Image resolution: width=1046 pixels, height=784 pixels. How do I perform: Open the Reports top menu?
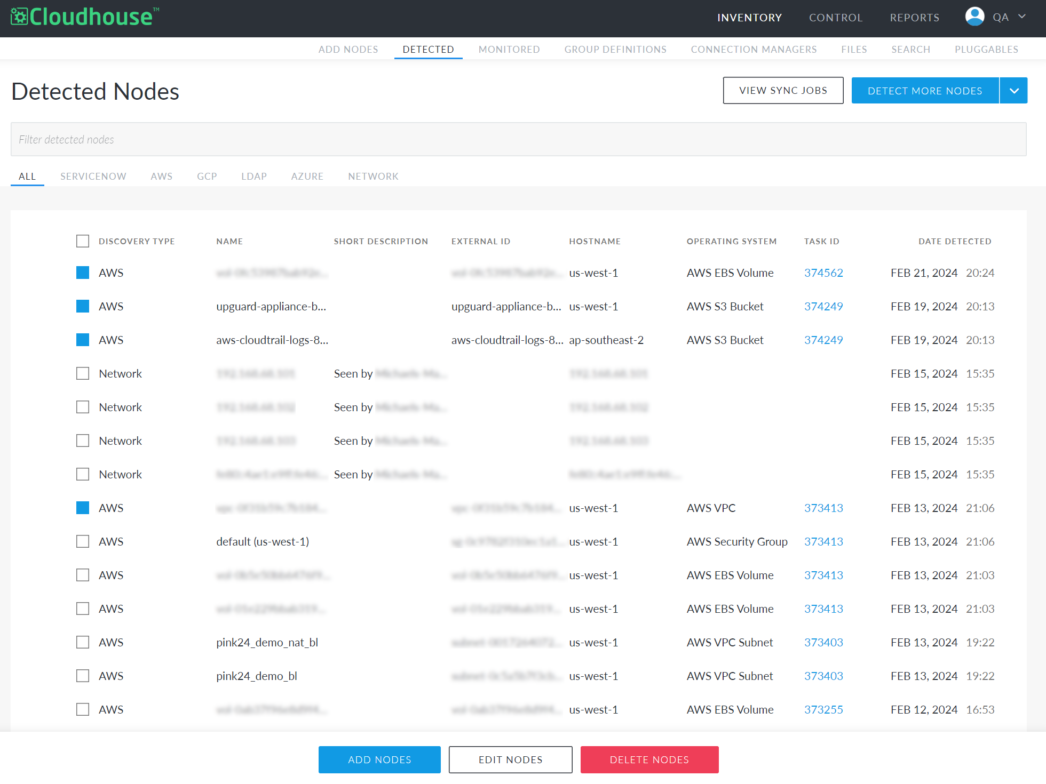(x=914, y=18)
